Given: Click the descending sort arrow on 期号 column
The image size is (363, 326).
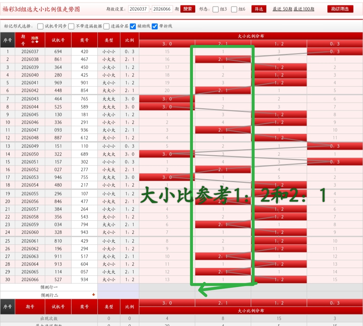Looking at the screenshot, I should click(37, 42).
